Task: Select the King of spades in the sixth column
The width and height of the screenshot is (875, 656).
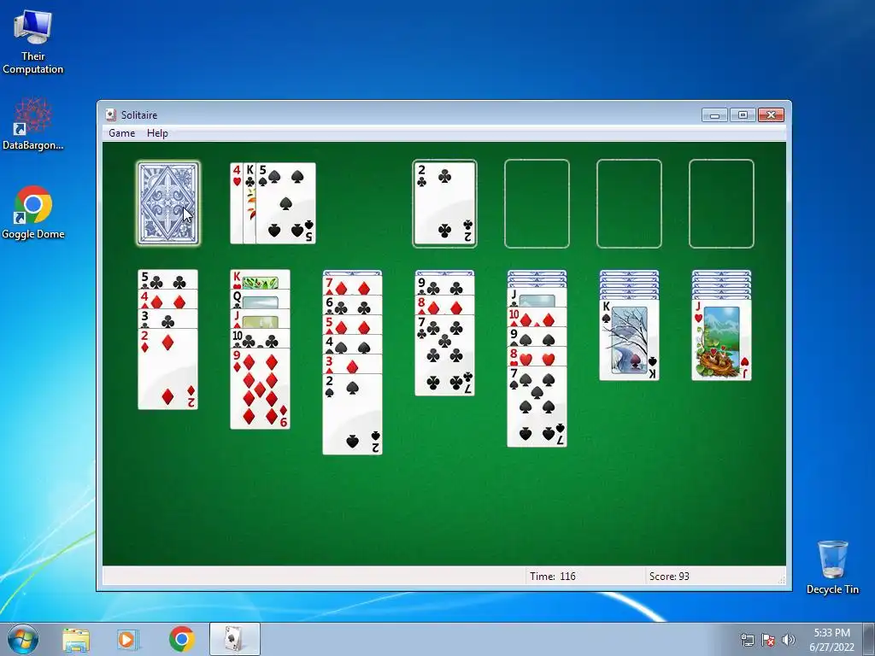Action: click(630, 340)
